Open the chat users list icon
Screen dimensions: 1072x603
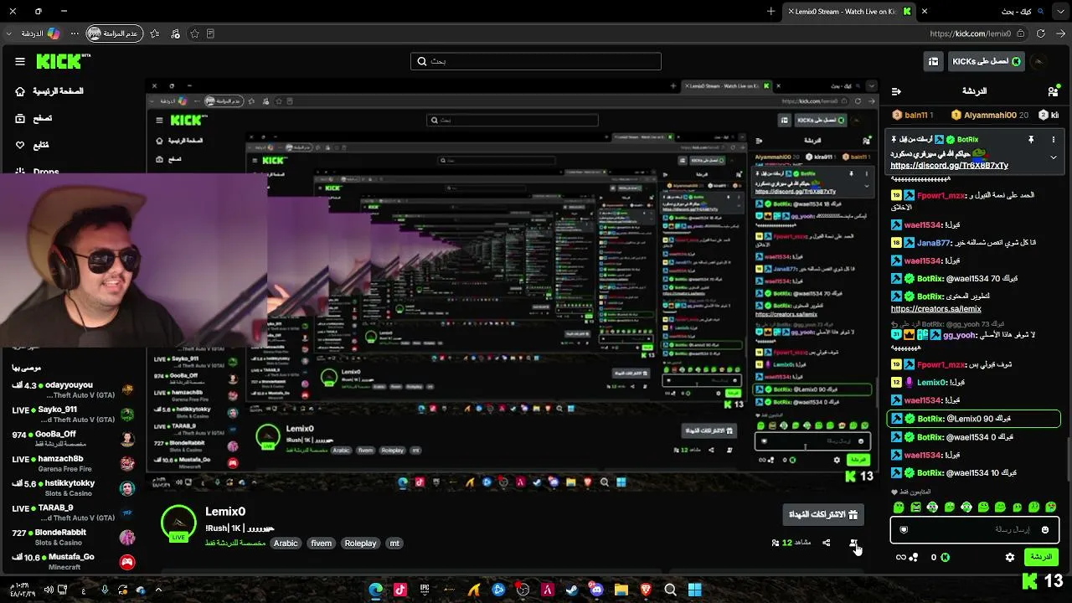[1053, 91]
